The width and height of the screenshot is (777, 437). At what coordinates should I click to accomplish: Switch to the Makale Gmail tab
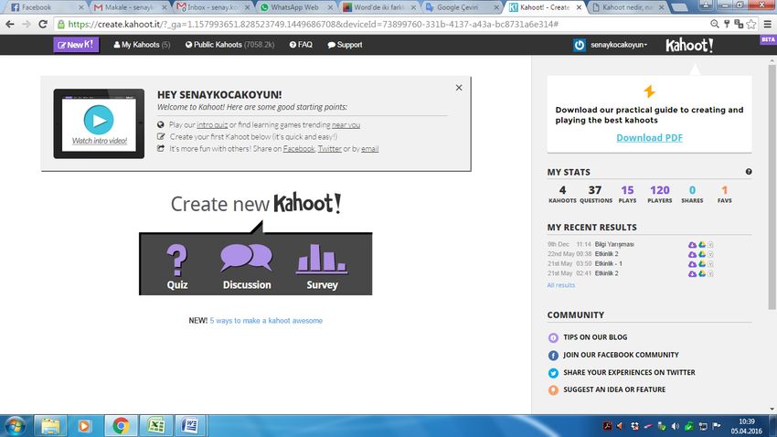tap(130, 7)
